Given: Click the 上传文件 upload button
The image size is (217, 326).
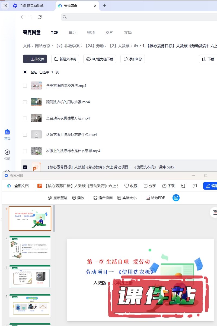Looking at the screenshot, I should point(35,59).
